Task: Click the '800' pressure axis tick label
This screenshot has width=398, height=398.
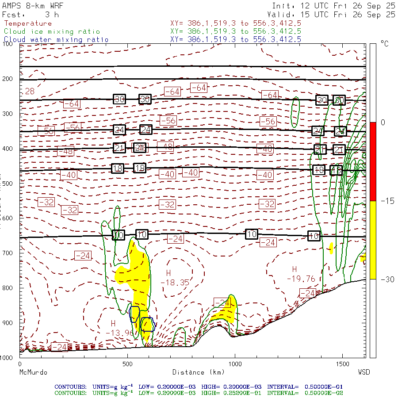Action: tap(8, 288)
